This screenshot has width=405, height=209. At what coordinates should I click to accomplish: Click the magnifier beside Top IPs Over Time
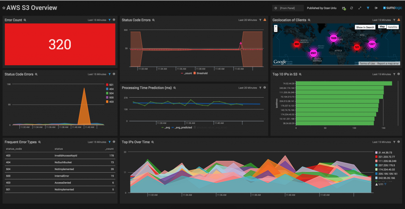[153, 142]
